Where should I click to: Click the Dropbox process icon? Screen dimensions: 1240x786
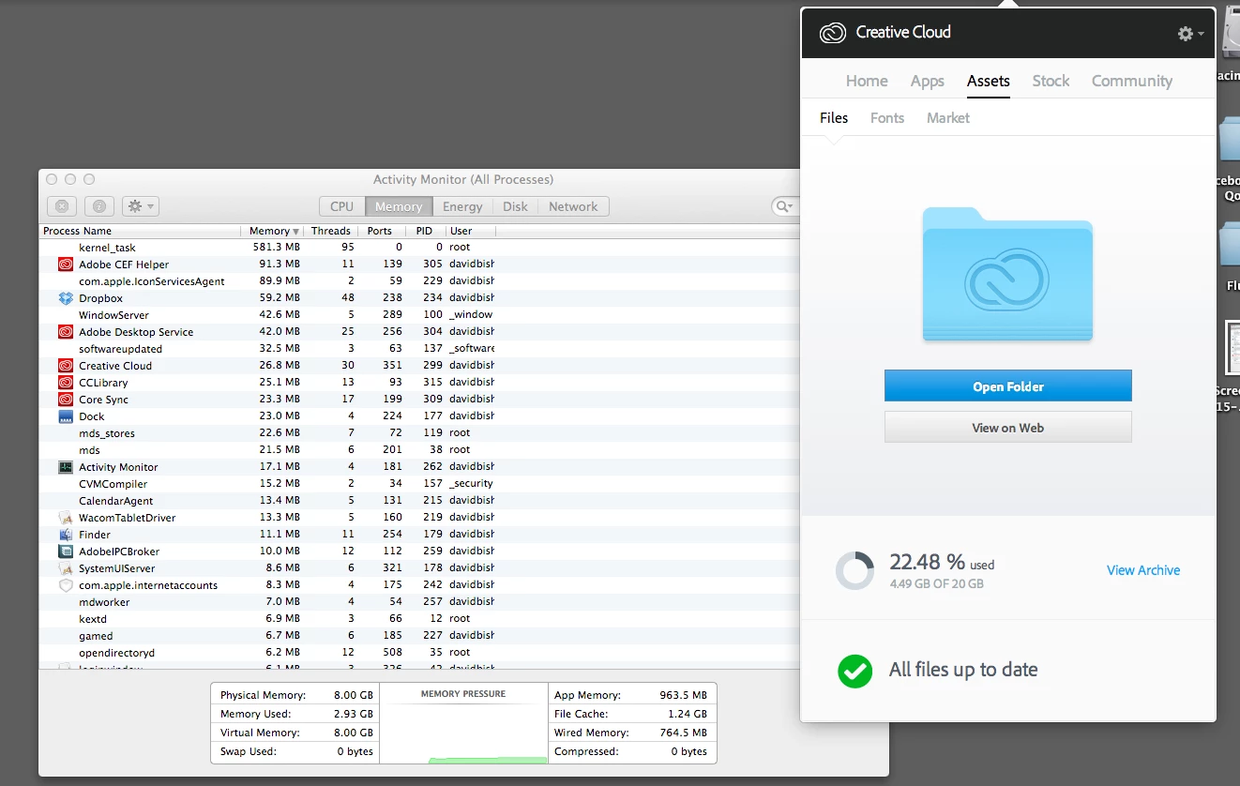point(66,298)
